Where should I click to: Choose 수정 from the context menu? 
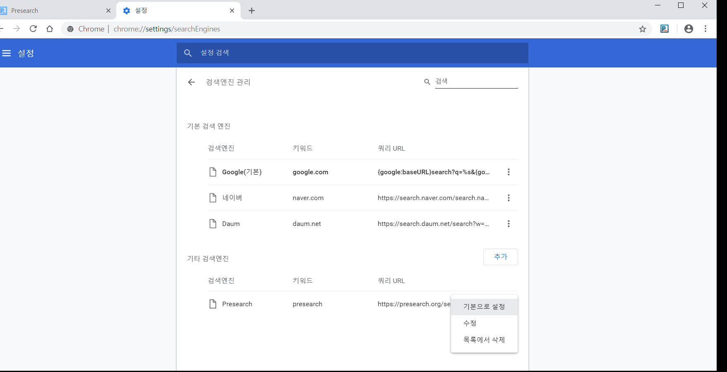[x=484, y=323]
